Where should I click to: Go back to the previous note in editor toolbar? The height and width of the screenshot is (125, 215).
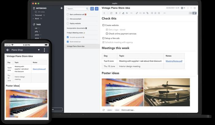tap(104, 13)
